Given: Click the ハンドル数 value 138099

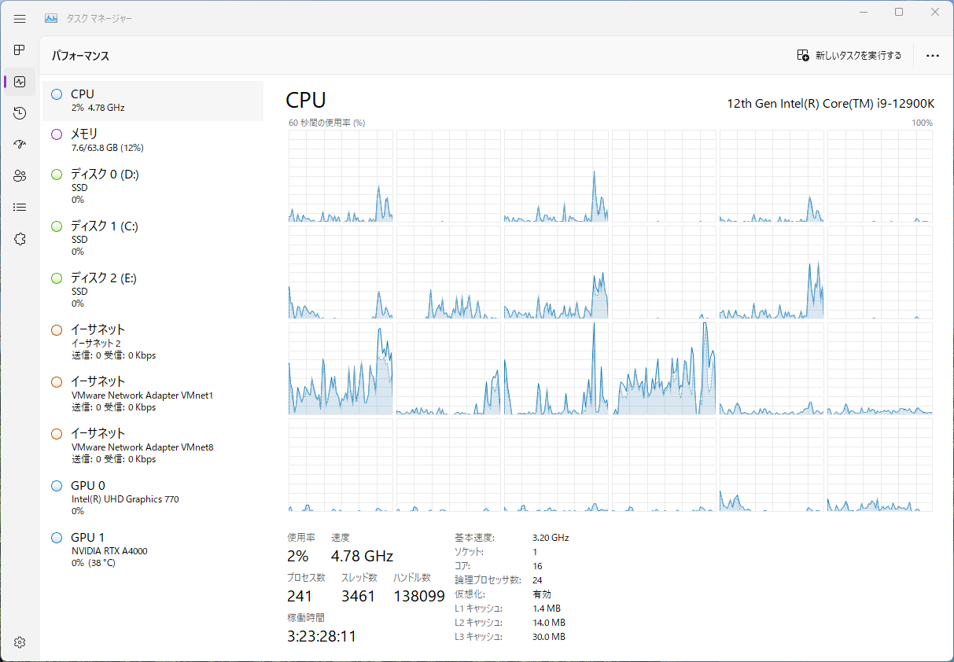Looking at the screenshot, I should pyautogui.click(x=420, y=596).
